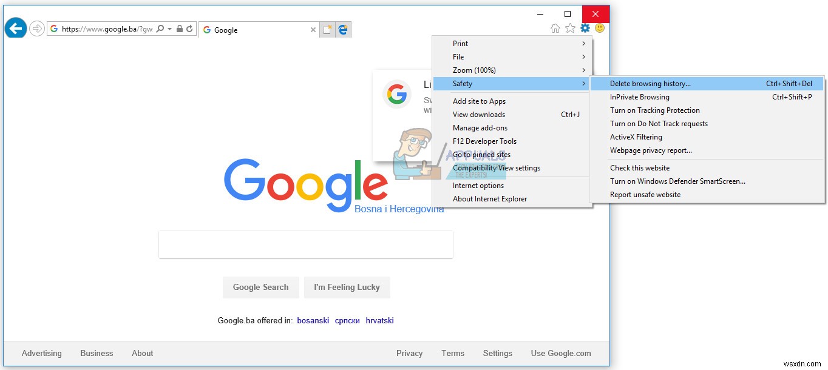Click the Google Search button
828x370 pixels.
click(260, 287)
